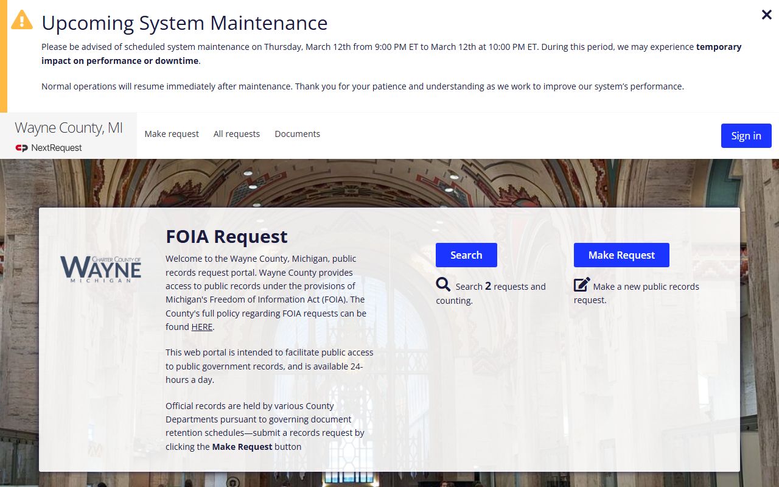Image resolution: width=779 pixels, height=487 pixels.
Task: Click the FOIA Request heading
Action: tap(226, 236)
